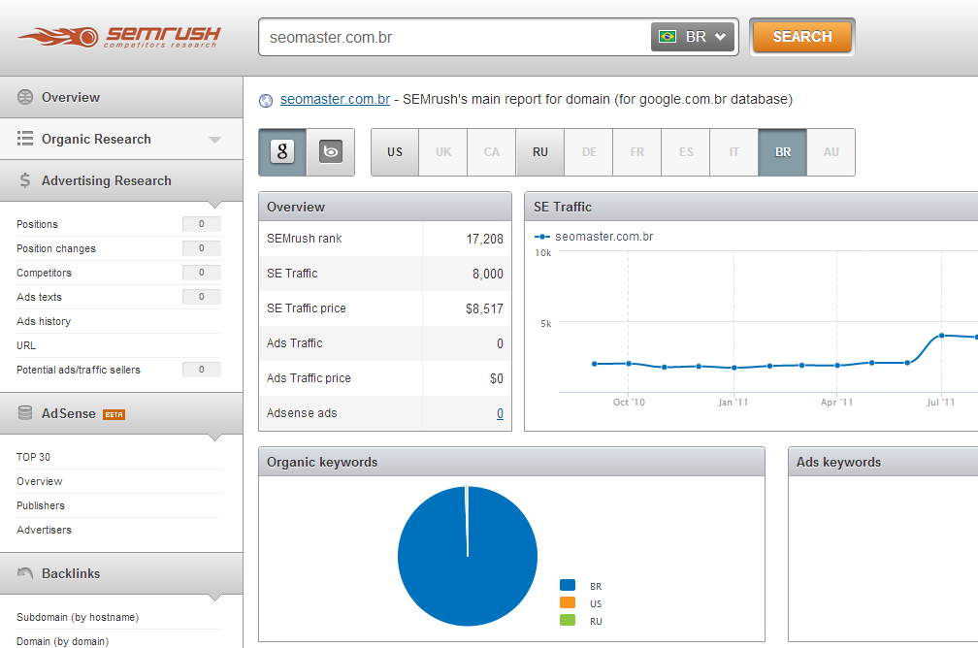Click the SE Traffic value 8,000
Screen dimensions: 978x648
tap(488, 274)
